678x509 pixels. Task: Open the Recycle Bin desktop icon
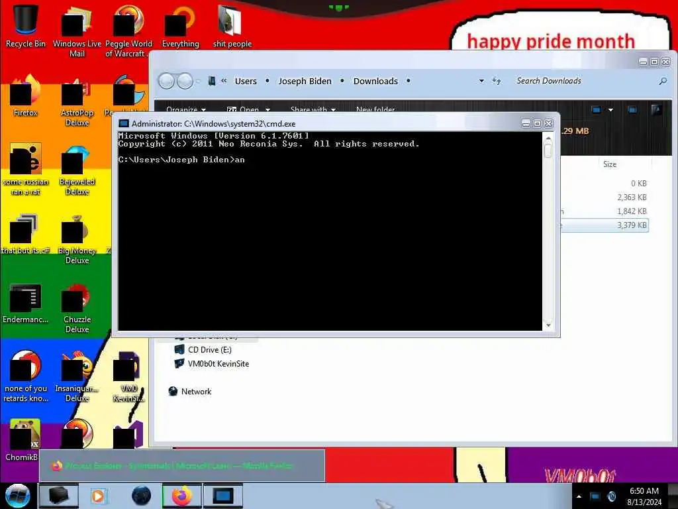26,26
